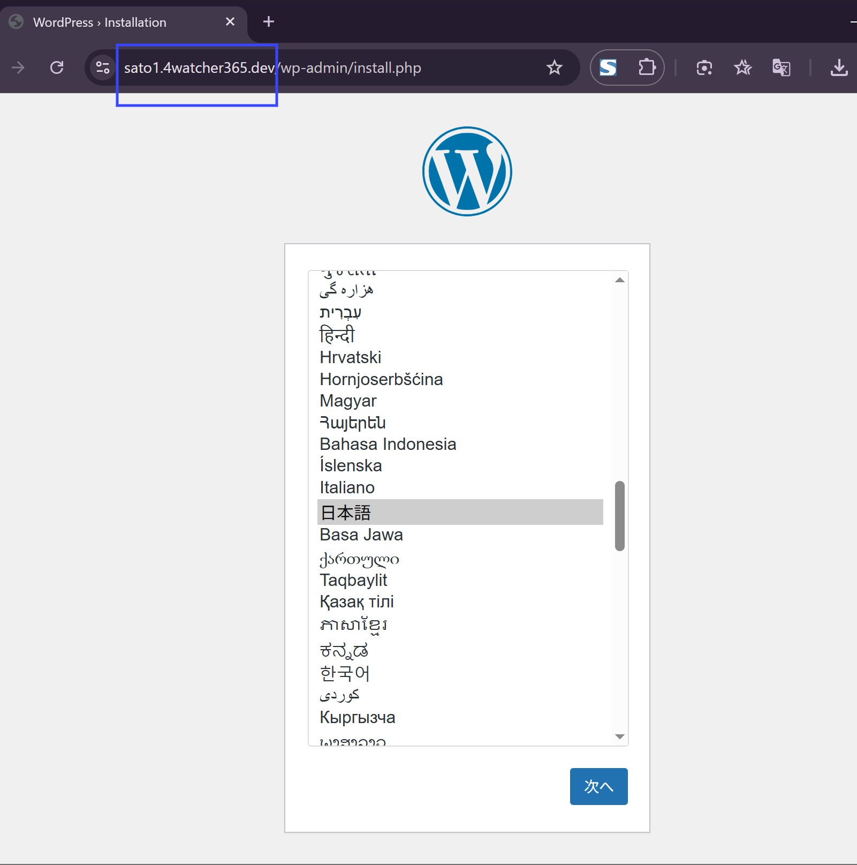Select Қазақ тілі language option
The height and width of the screenshot is (865, 857).
[x=460, y=601]
